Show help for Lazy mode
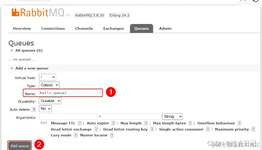 tap(76, 135)
